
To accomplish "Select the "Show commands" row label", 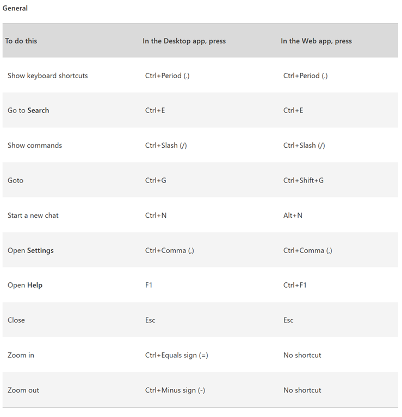I will point(35,146).
